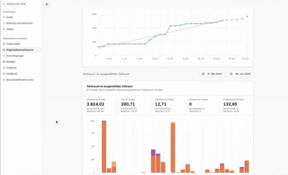The image size is (288, 175).
Task: Click the bold heading Verbrauch im ausgewählten Zeitraum
Action: click(110, 86)
